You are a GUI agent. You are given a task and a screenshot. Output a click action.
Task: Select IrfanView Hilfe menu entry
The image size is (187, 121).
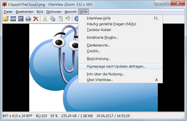tap(121, 18)
